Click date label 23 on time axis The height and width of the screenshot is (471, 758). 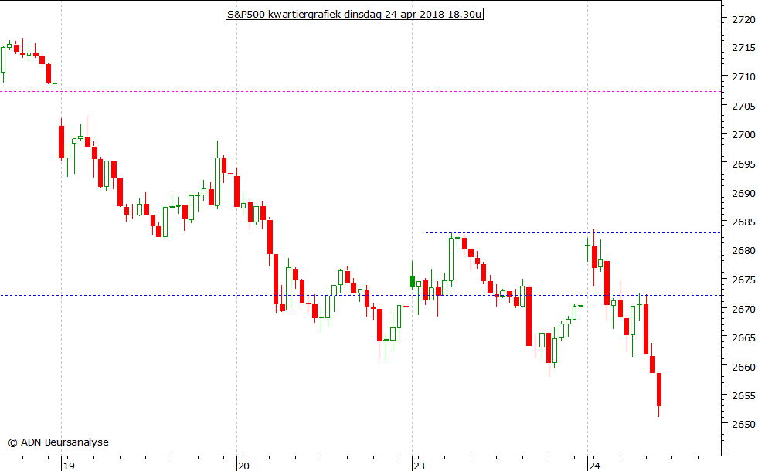pos(419,466)
